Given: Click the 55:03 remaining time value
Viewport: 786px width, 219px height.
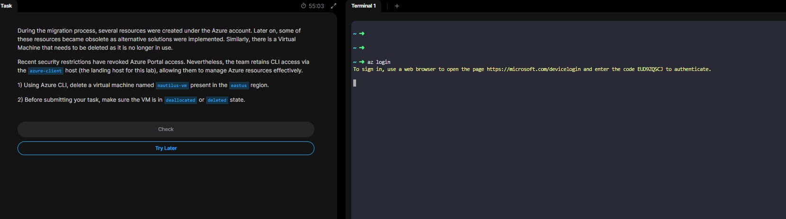Looking at the screenshot, I should click(x=316, y=6).
